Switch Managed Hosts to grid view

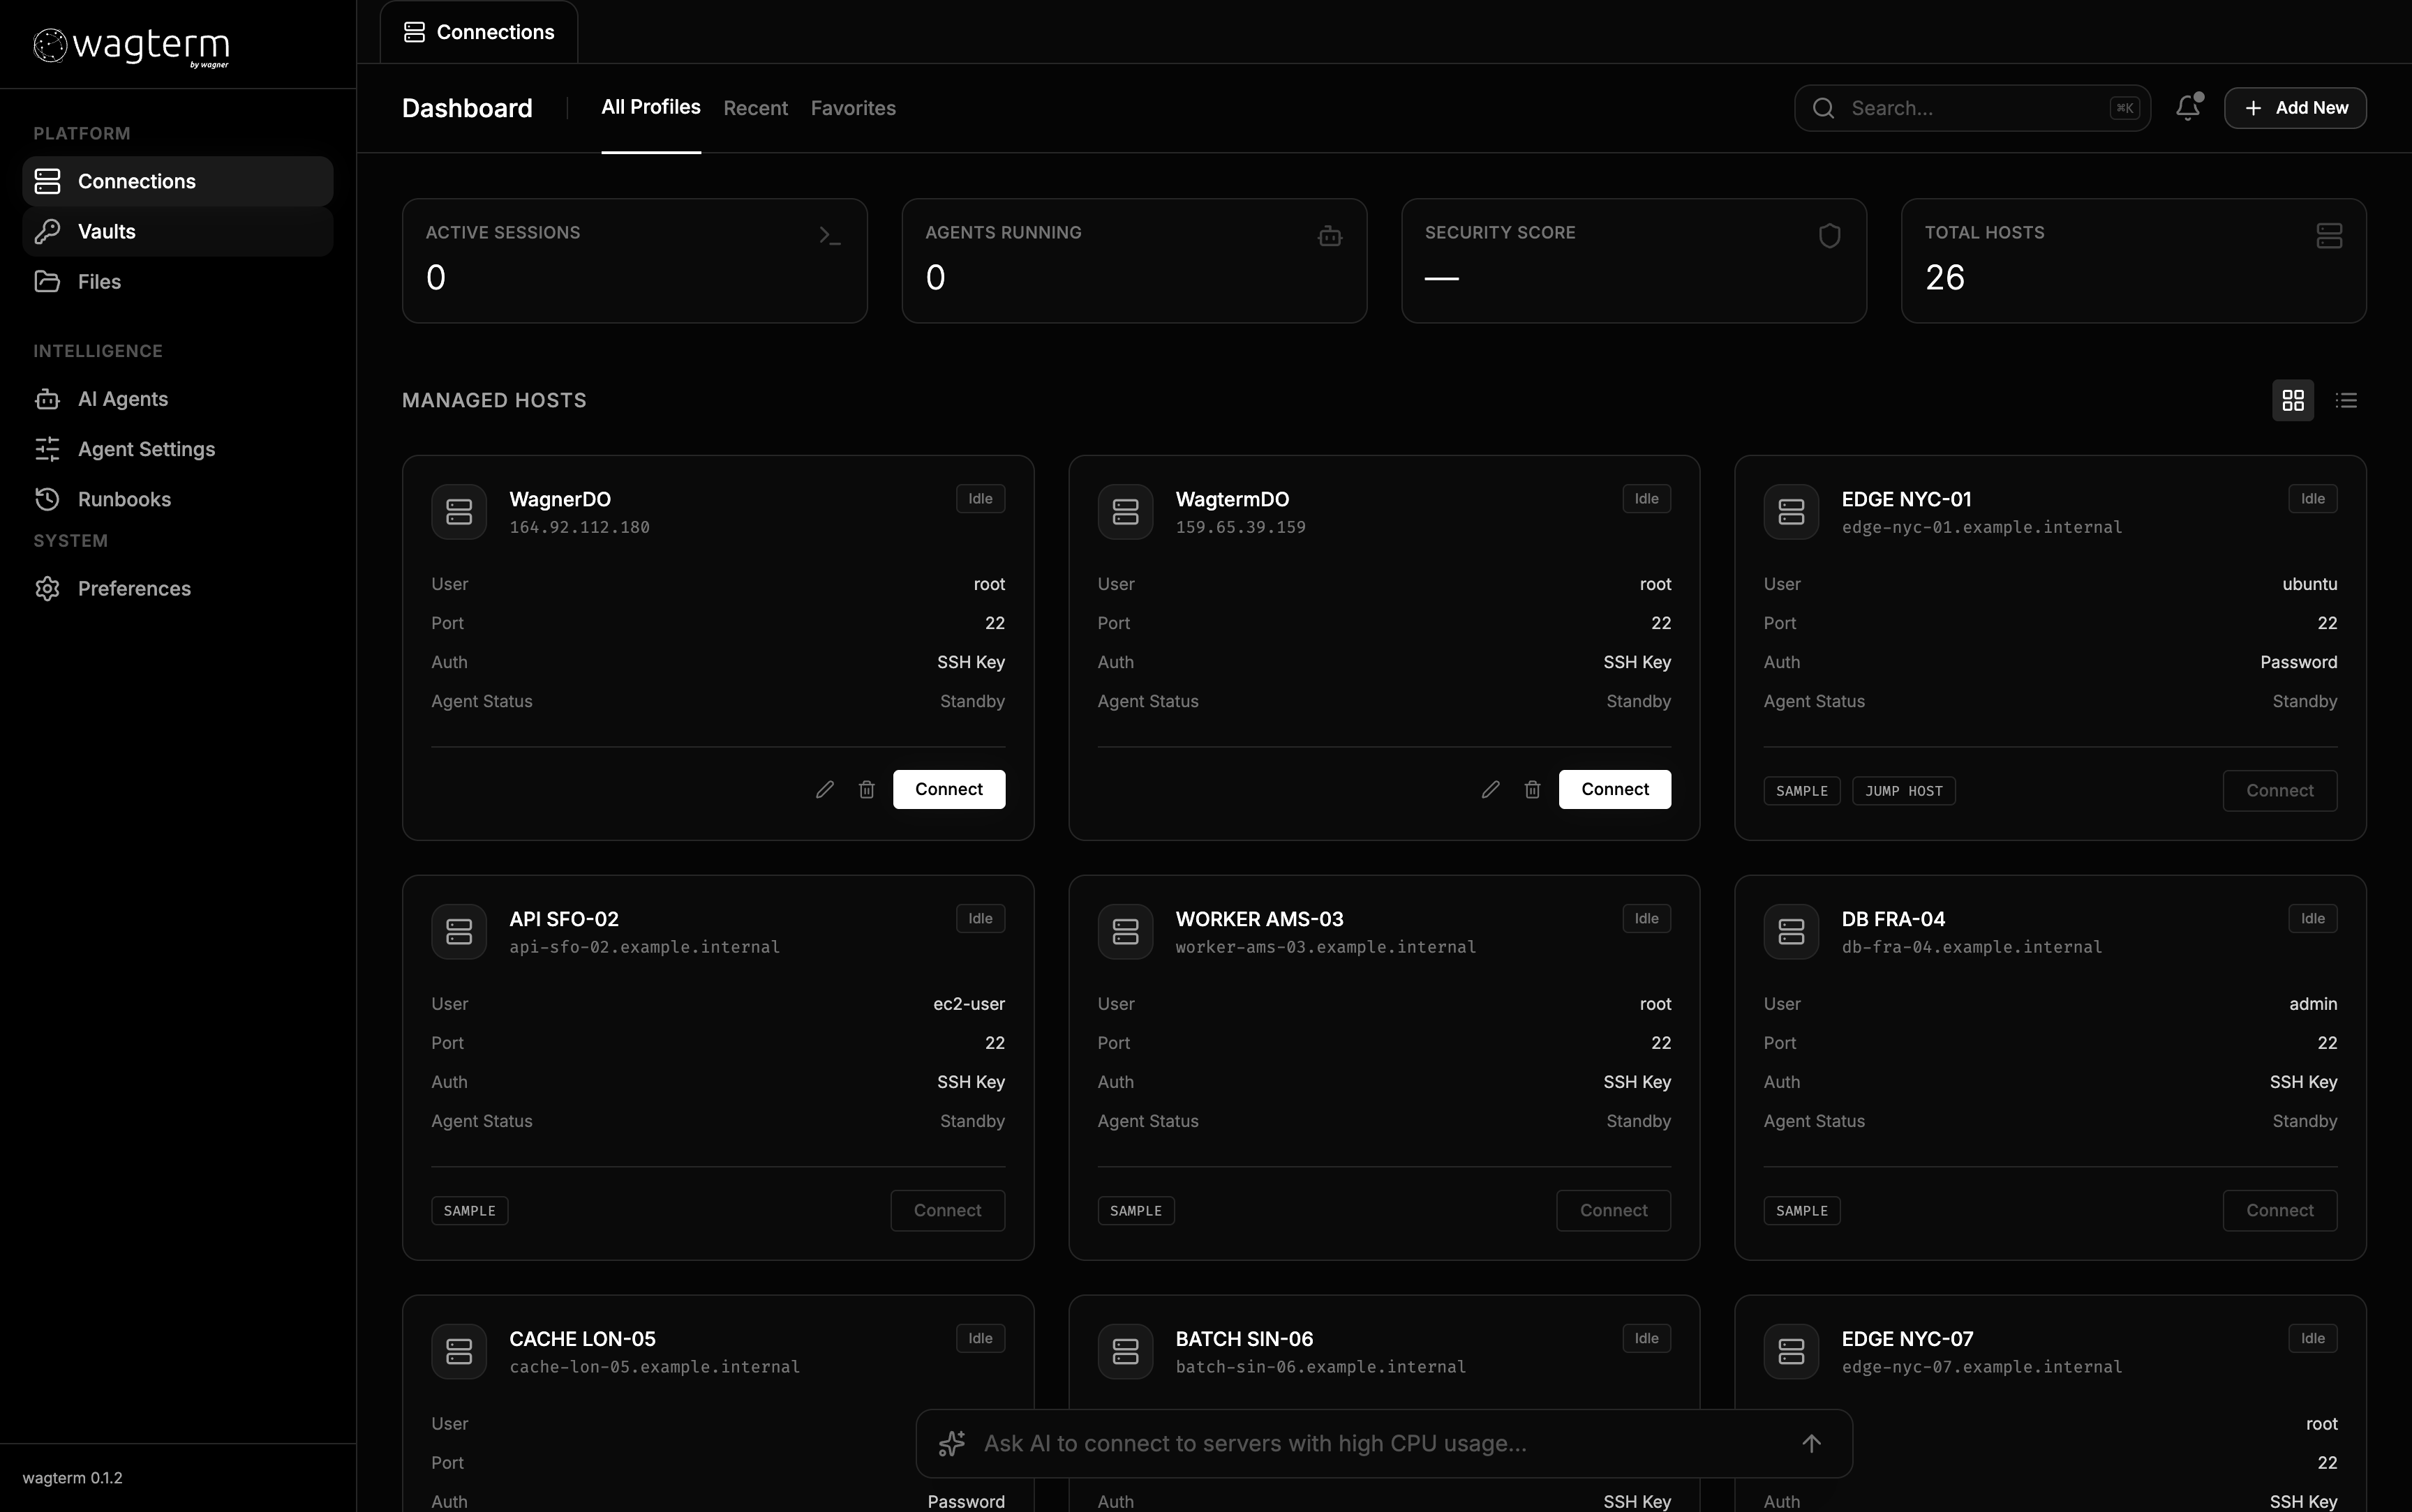tap(2293, 399)
